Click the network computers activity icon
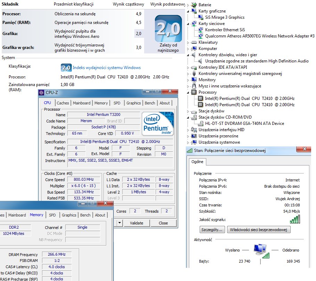Image resolution: width=316 pixels, height=281 pixels. (261, 251)
